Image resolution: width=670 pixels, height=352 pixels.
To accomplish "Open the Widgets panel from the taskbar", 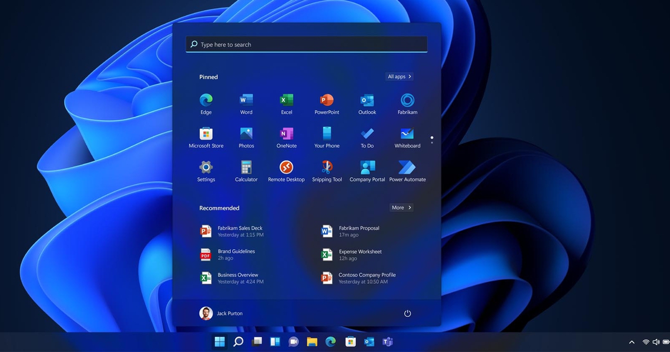I will click(275, 341).
